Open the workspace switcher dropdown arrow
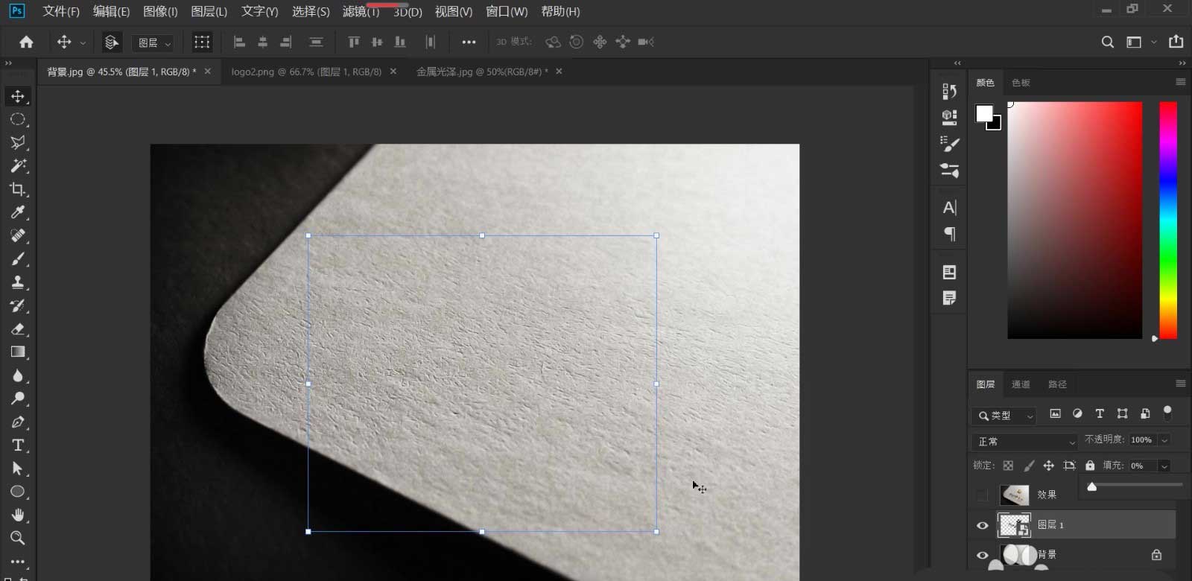Image resolution: width=1192 pixels, height=581 pixels. point(1154,42)
